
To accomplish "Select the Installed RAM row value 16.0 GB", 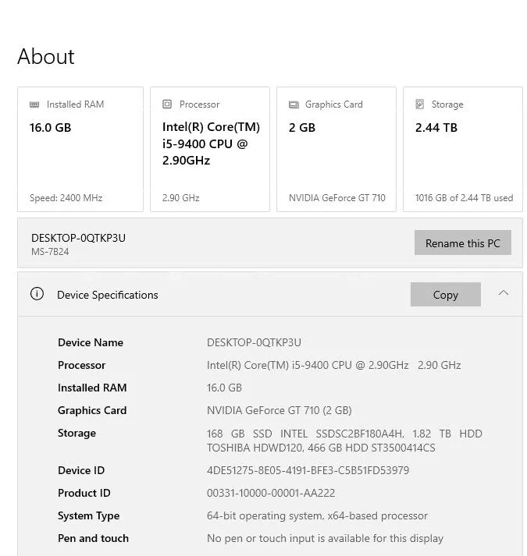I will click(224, 388).
